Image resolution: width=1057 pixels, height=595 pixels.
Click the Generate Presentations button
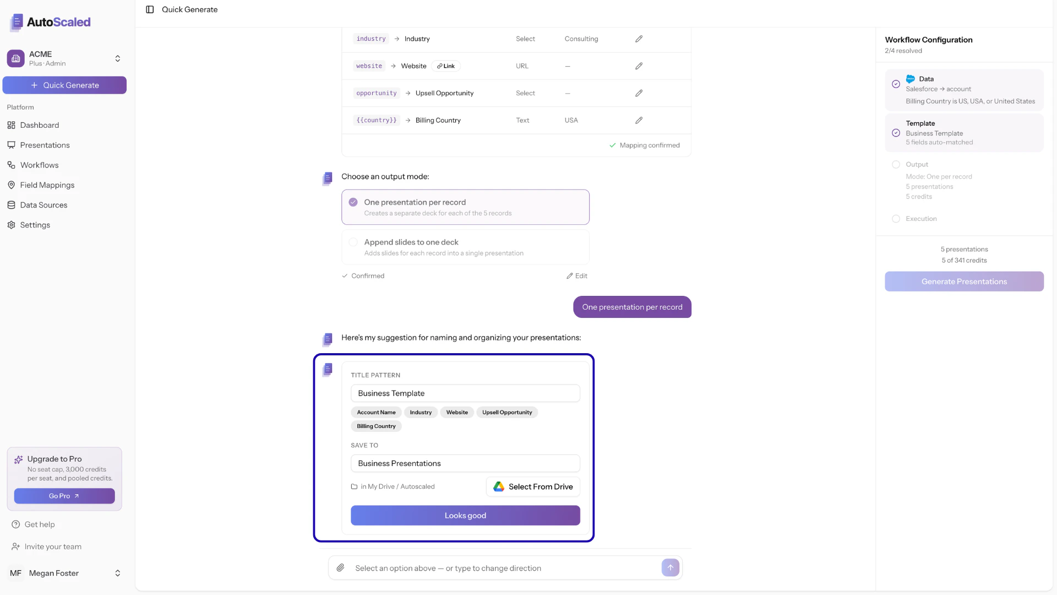tap(964, 281)
